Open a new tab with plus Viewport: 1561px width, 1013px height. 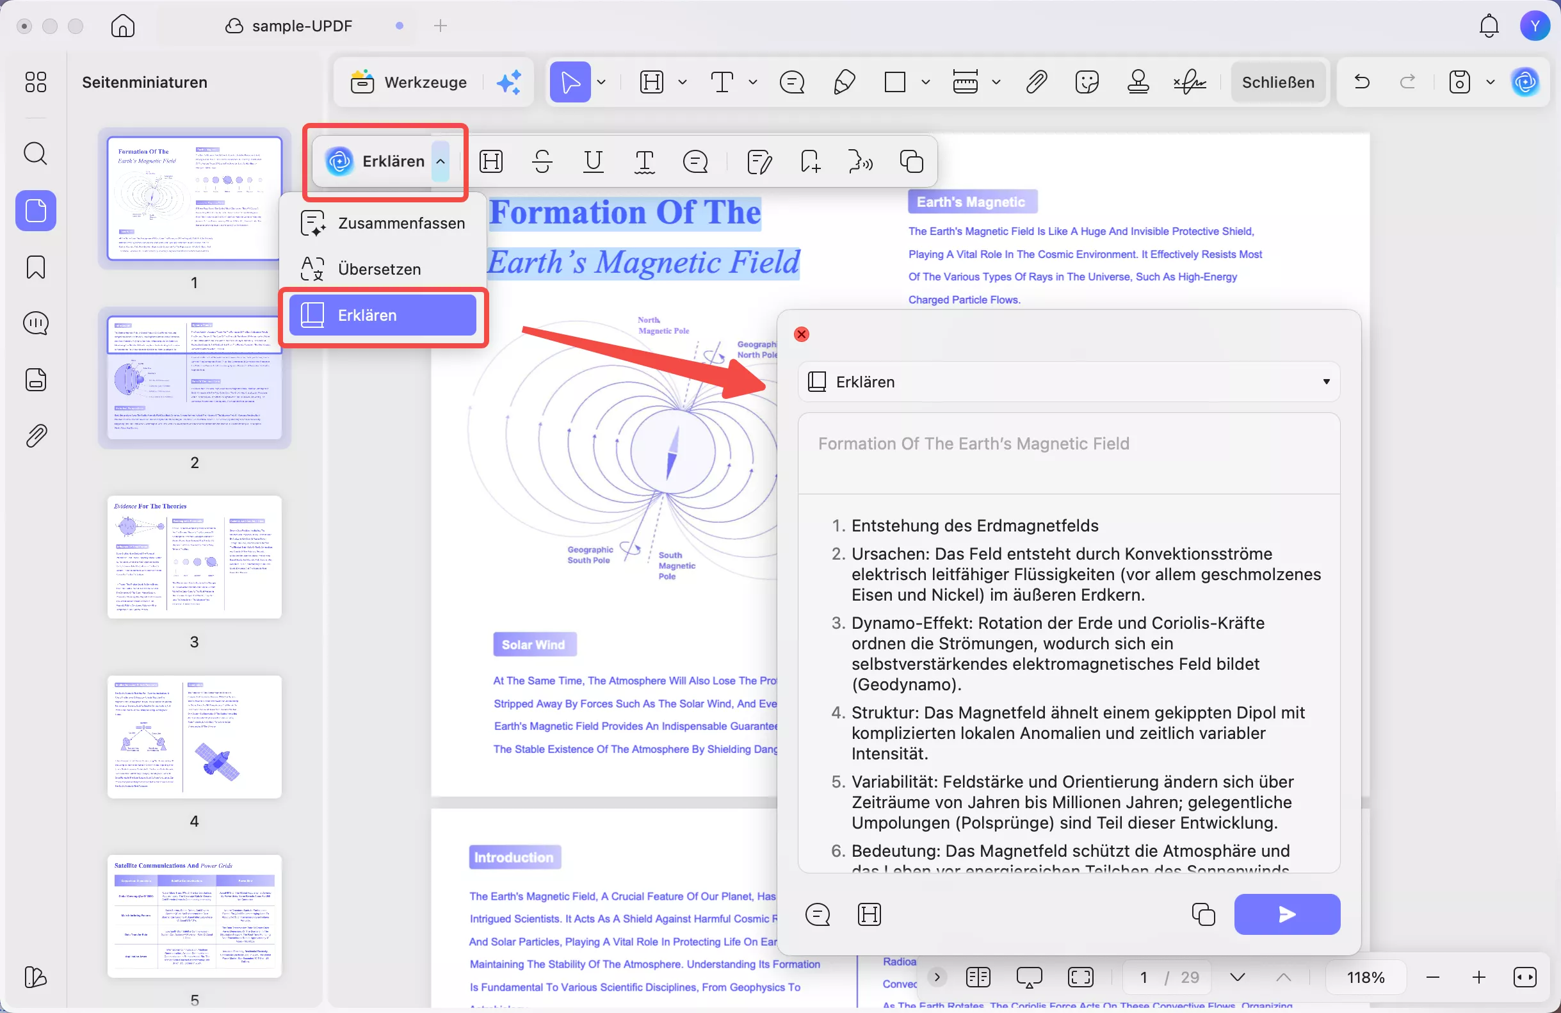tap(440, 26)
